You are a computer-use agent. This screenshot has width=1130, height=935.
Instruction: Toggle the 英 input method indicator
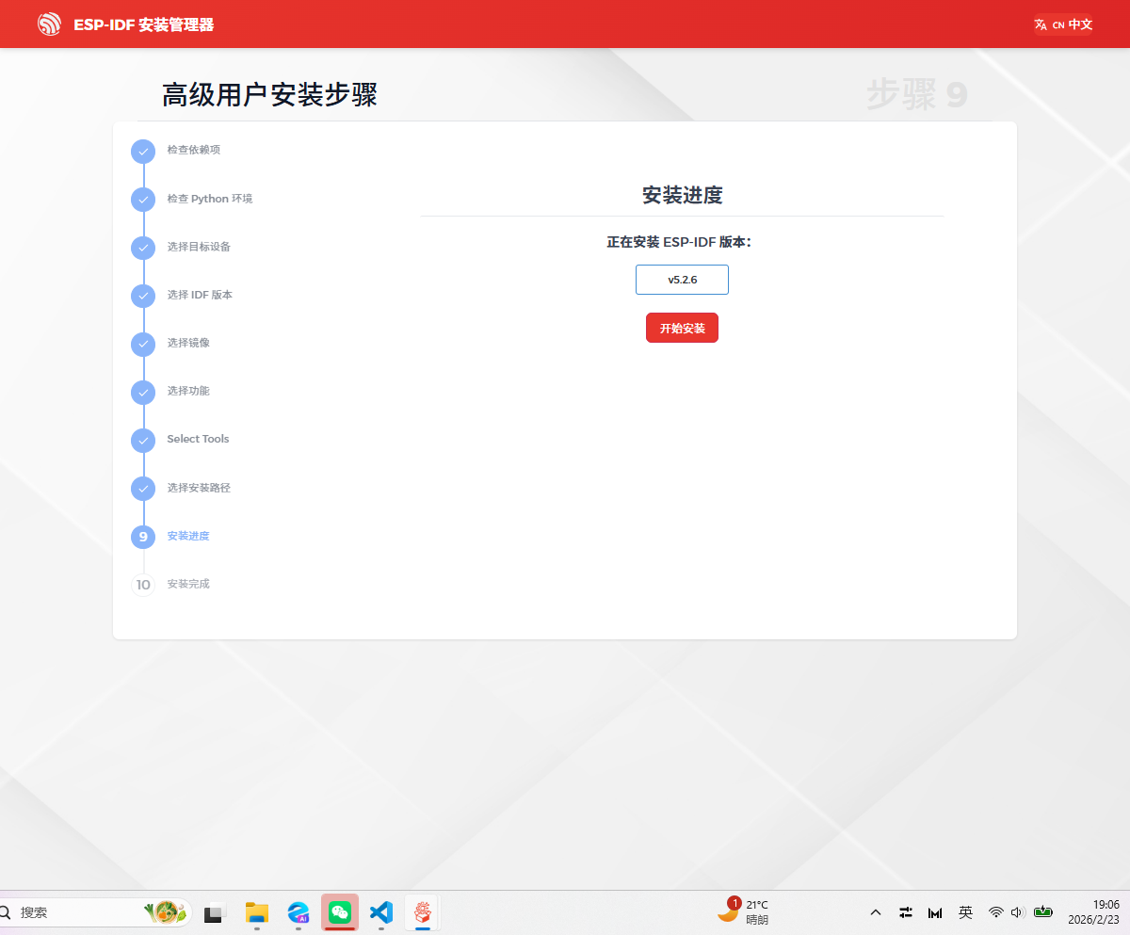[x=965, y=912]
